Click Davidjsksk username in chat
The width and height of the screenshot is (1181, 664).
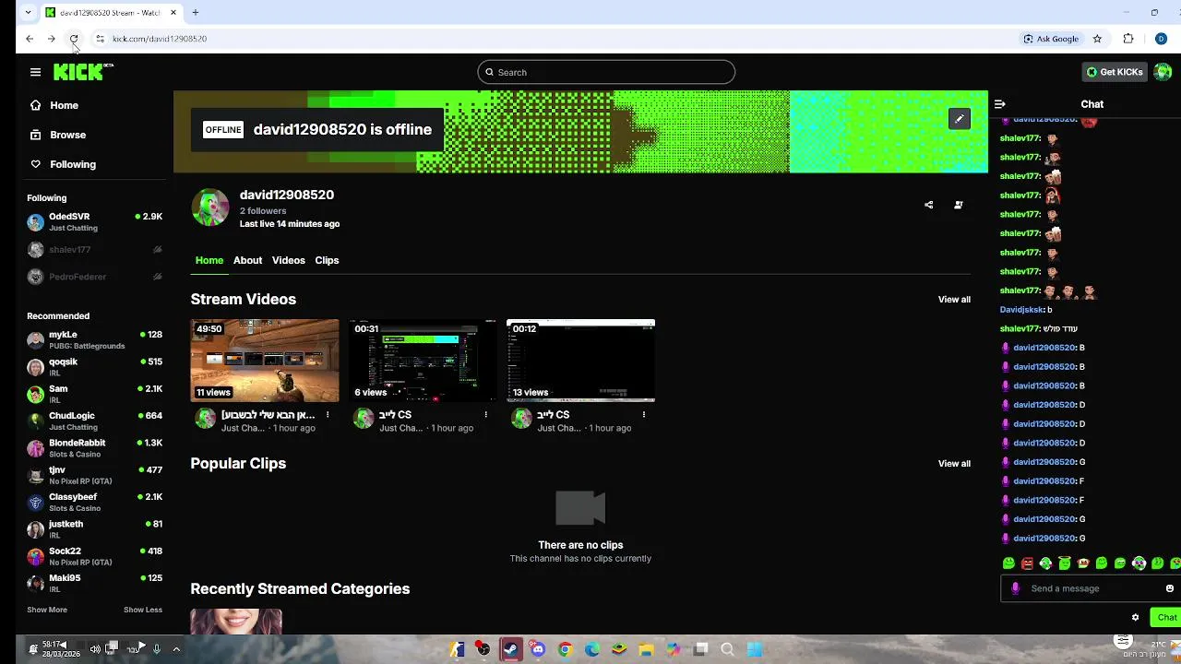pyautogui.click(x=1021, y=310)
